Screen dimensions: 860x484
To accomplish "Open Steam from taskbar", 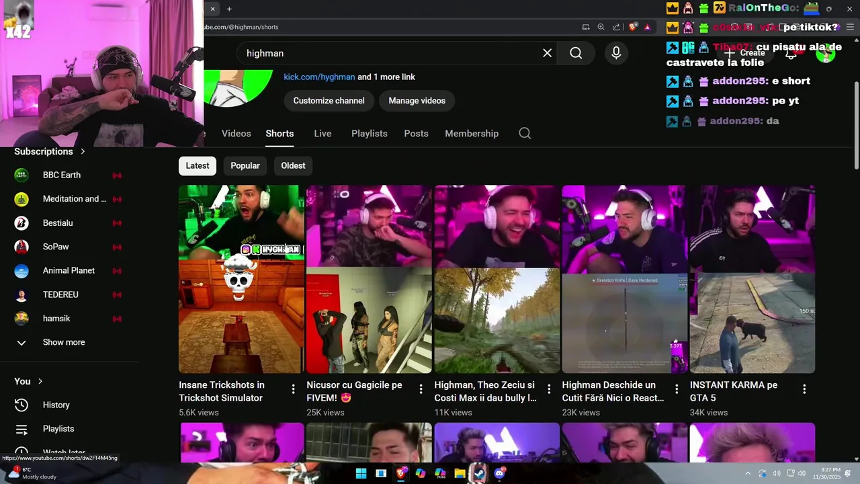I will pyautogui.click(x=479, y=473).
